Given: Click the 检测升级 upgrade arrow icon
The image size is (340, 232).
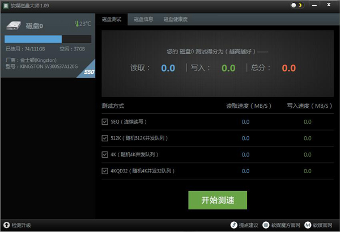Looking at the screenshot, I should 6,225.
